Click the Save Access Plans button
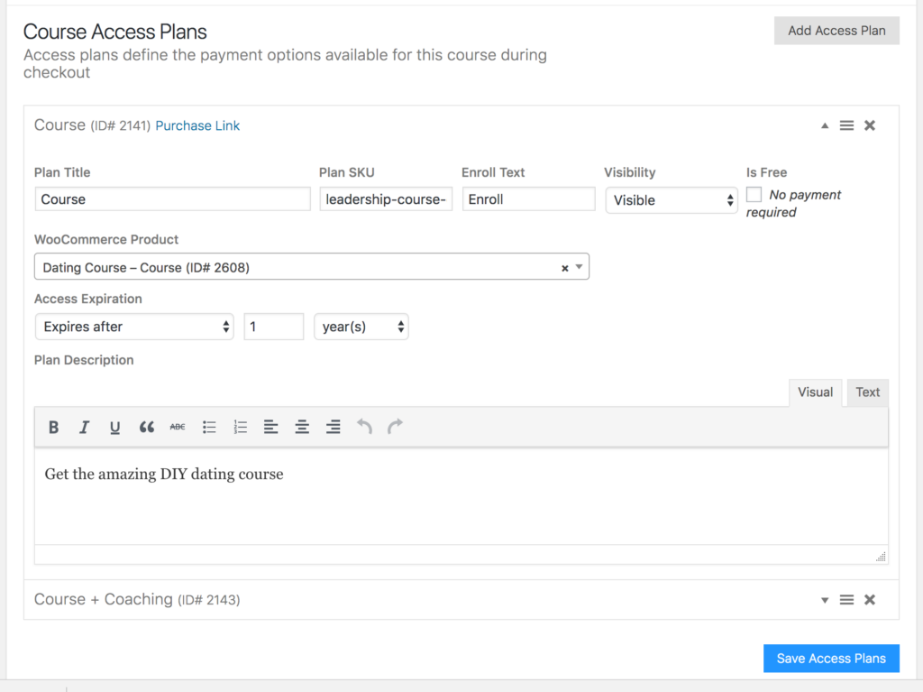This screenshot has height=692, width=923. coord(831,659)
